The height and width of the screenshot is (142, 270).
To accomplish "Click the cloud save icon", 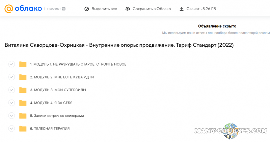I will pos(128,9).
